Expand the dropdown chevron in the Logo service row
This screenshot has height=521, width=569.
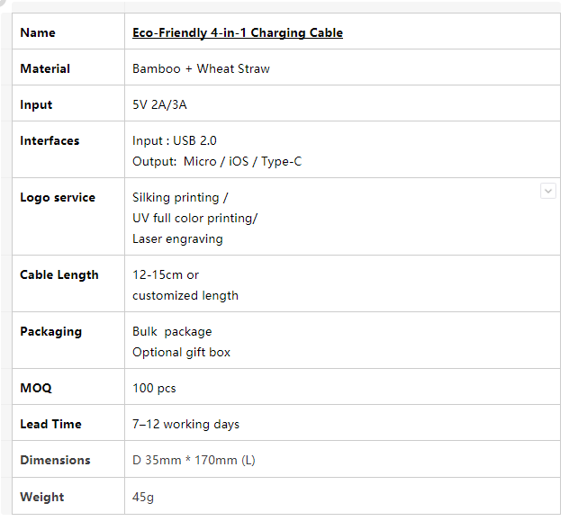[x=548, y=191]
